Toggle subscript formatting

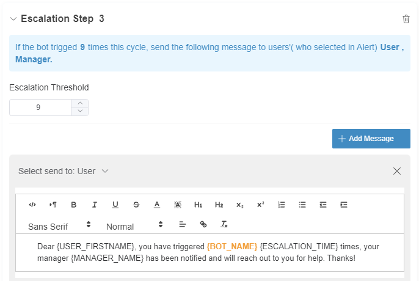coord(239,205)
